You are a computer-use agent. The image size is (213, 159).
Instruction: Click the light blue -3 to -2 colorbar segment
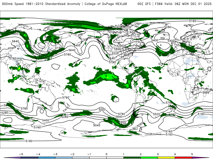tap(64, 158)
